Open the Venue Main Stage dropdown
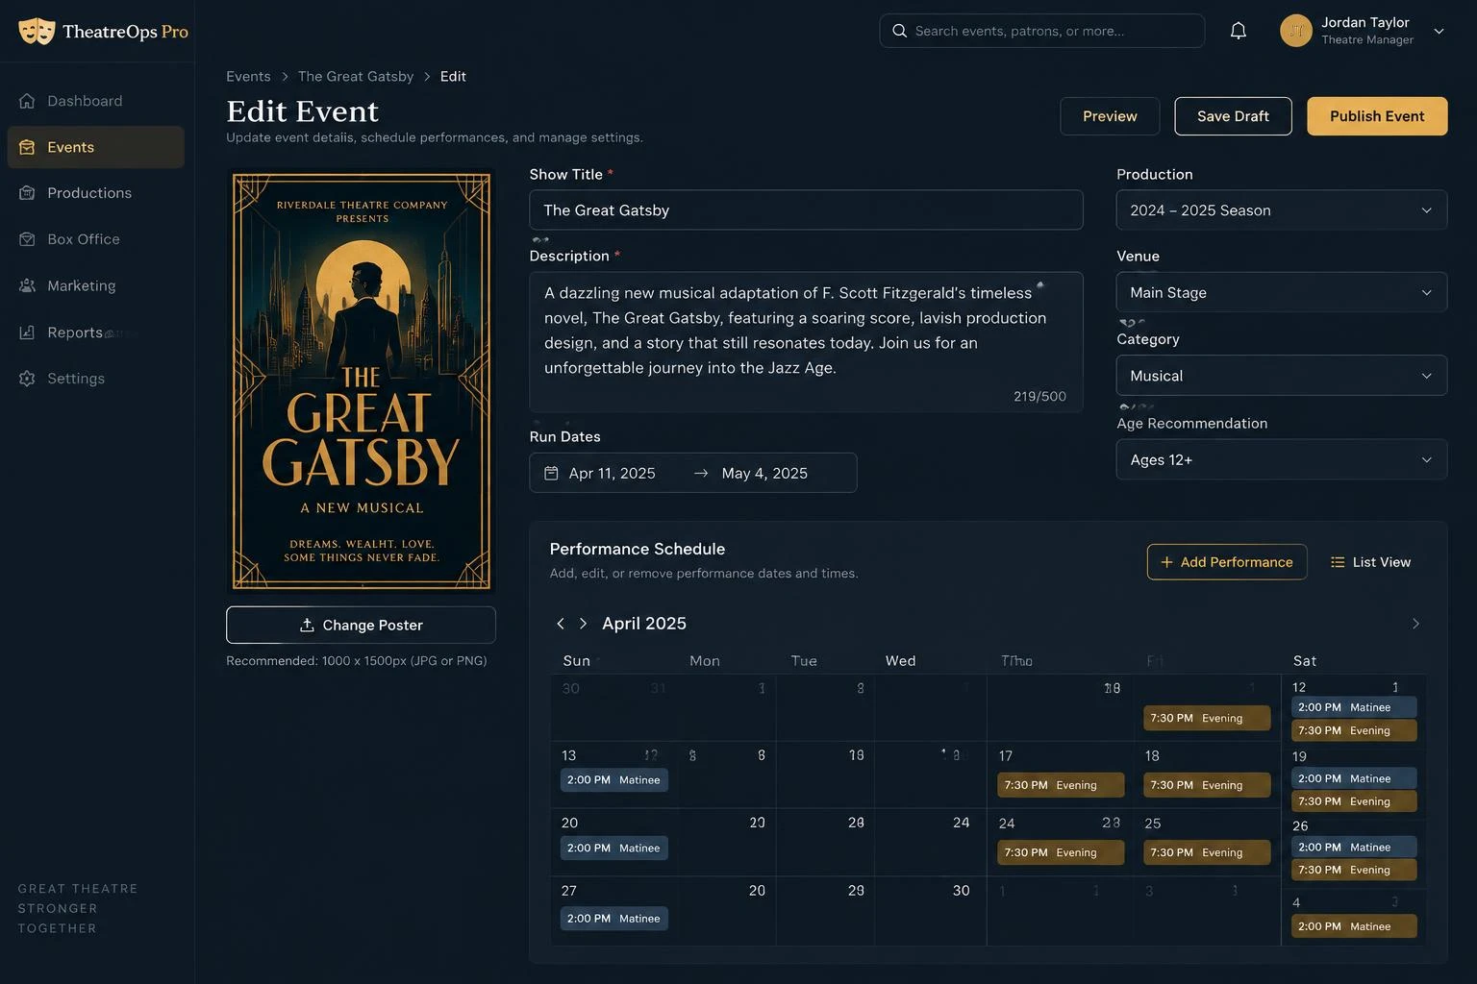1477x984 pixels. 1281,292
